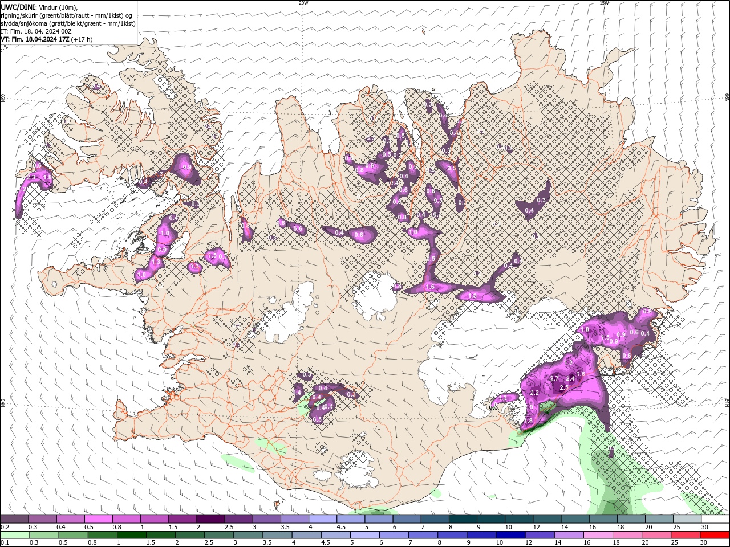Click the VT: Fim. 18.04.2024 17Z line

47,39
